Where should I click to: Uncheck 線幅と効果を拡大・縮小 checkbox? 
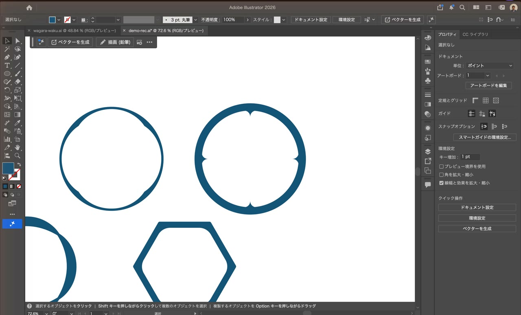pyautogui.click(x=441, y=183)
